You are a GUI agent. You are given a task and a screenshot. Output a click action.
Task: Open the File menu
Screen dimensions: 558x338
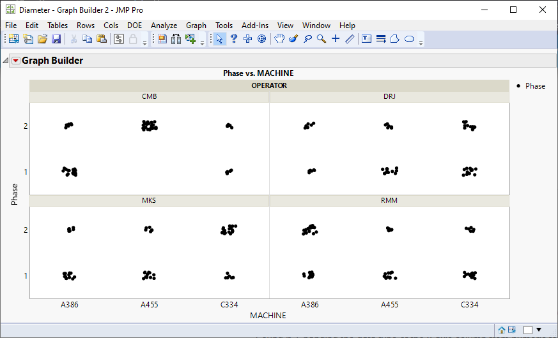(x=11, y=26)
